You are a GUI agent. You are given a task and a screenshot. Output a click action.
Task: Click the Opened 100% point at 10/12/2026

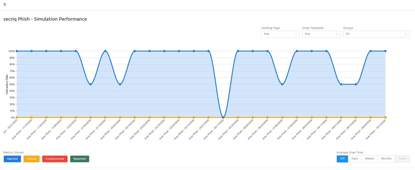385,51
